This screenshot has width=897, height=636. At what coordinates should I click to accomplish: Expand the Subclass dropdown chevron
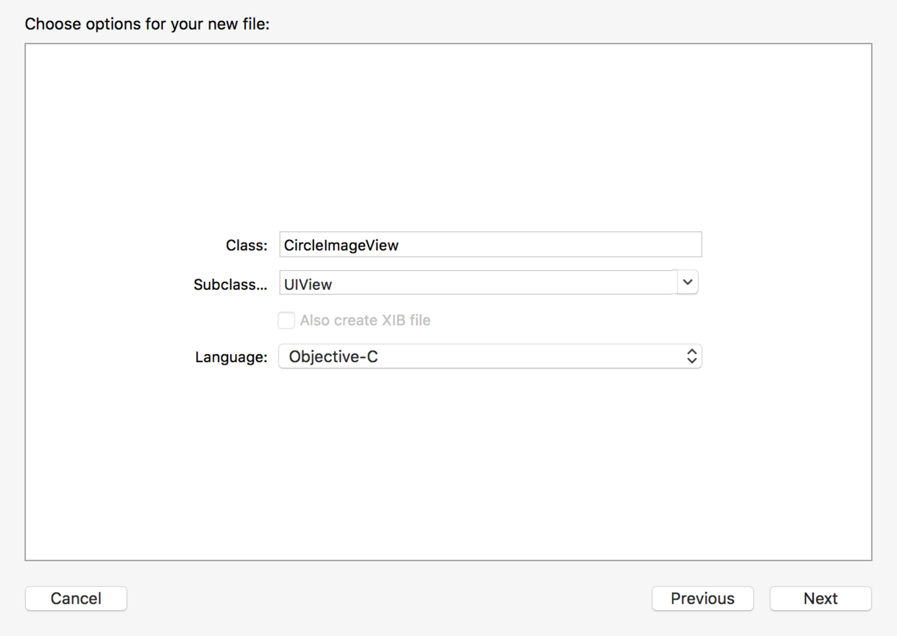(687, 283)
